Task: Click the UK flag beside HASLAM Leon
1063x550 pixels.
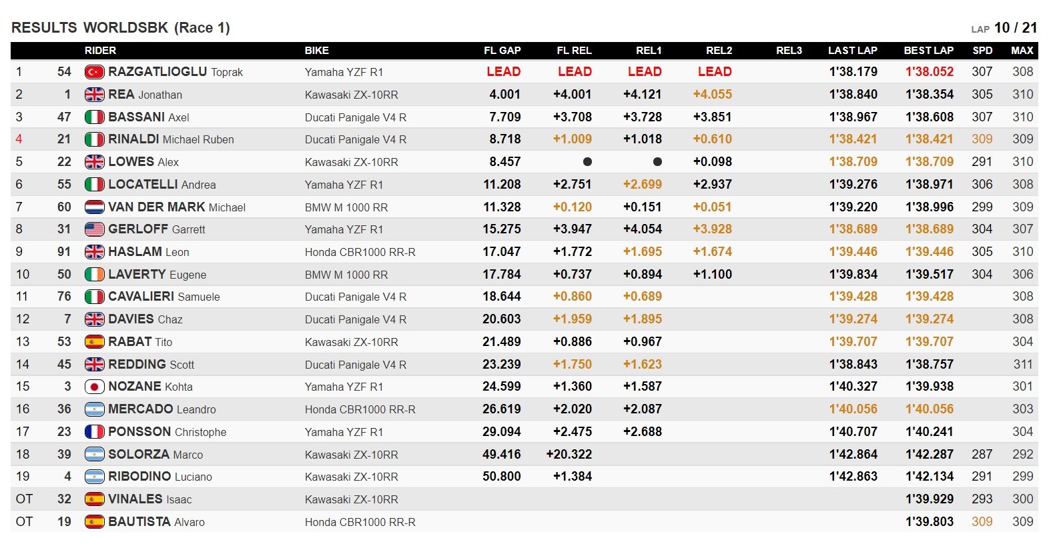Action: tap(94, 252)
